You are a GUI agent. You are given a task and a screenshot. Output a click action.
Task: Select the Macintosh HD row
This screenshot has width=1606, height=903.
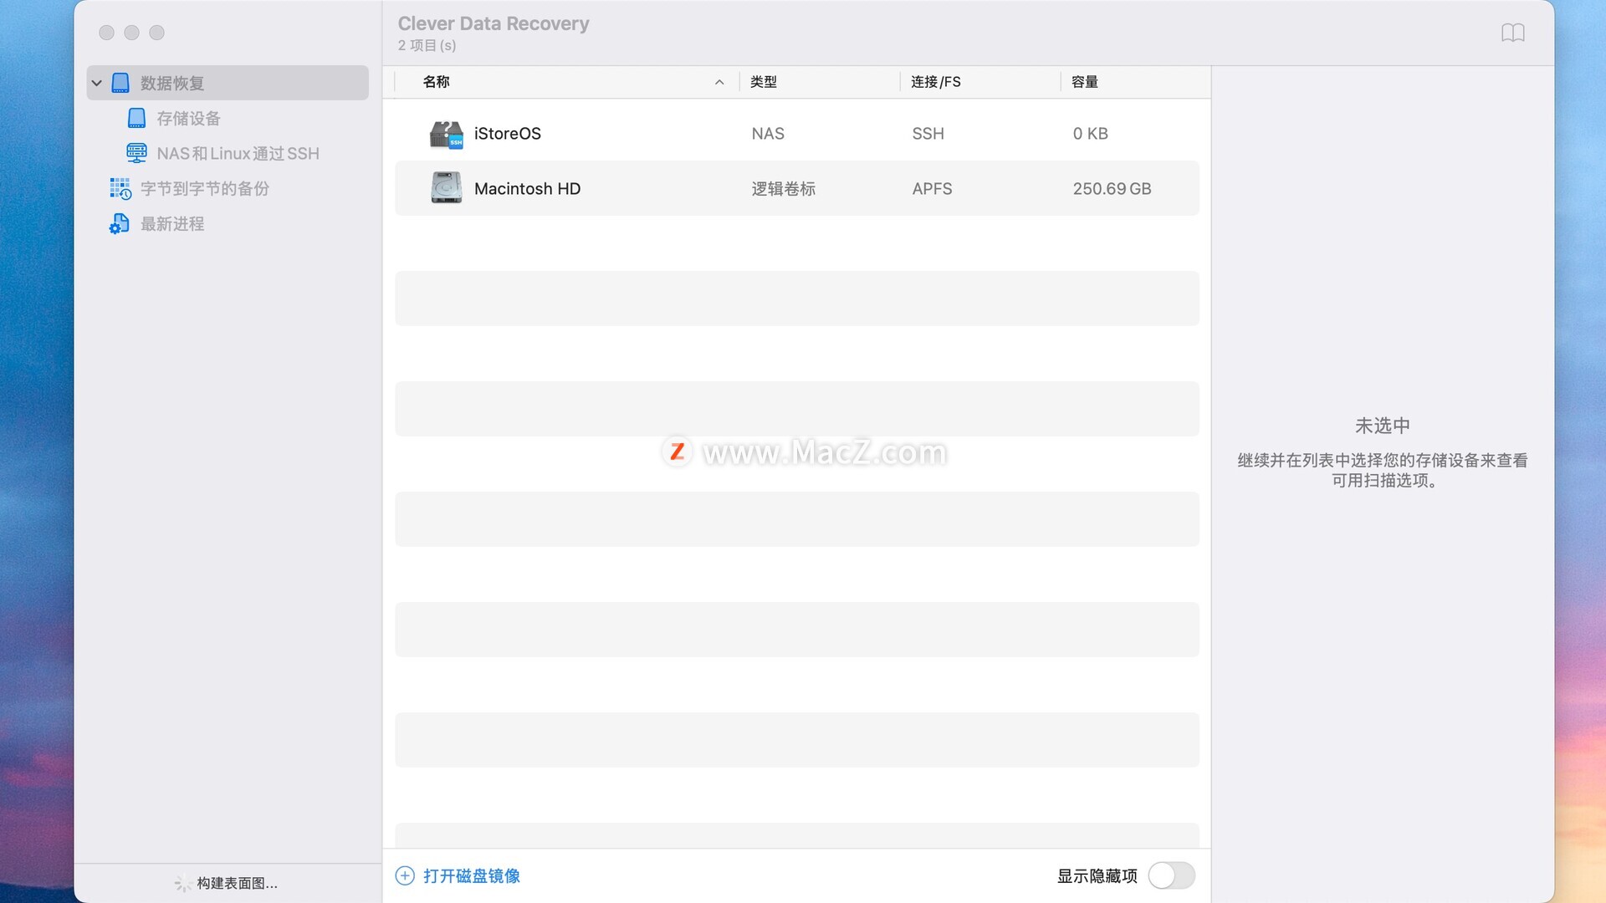point(796,188)
